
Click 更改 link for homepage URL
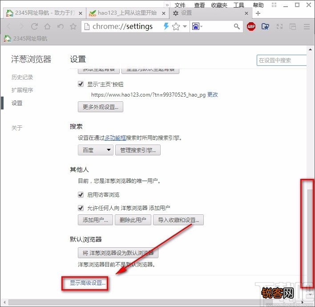[x=213, y=94]
